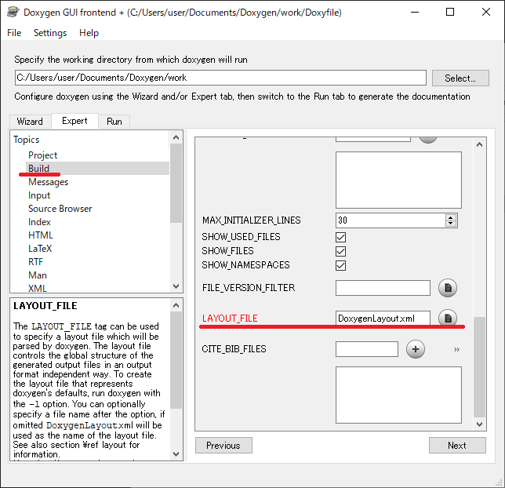Decrease MAX_INITIALIZER_LINES with down arrow
505x488 pixels.
[x=450, y=224]
